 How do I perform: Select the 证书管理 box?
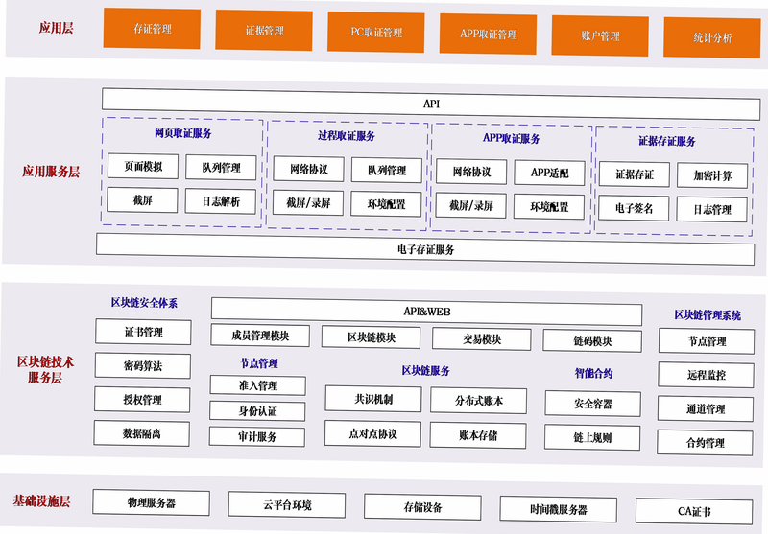143,332
